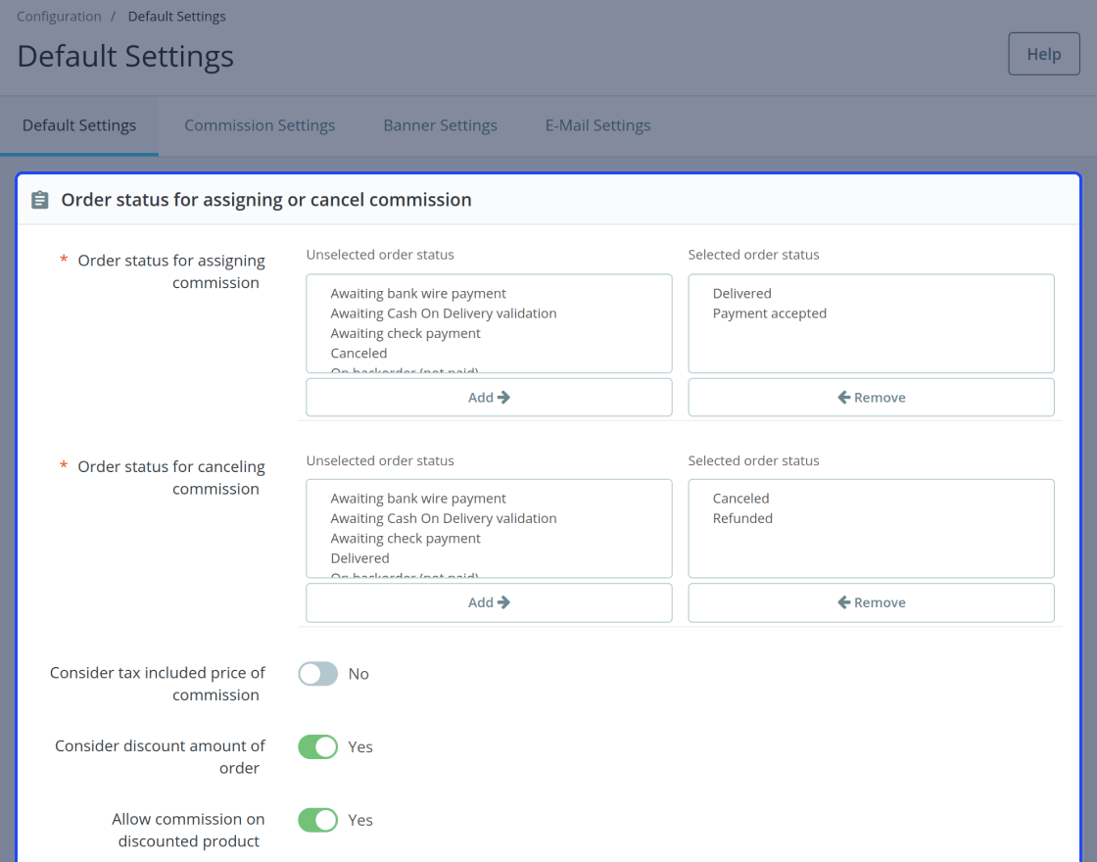The width and height of the screenshot is (1097, 862).
Task: Open the Banner Settings tab
Action: click(x=440, y=125)
